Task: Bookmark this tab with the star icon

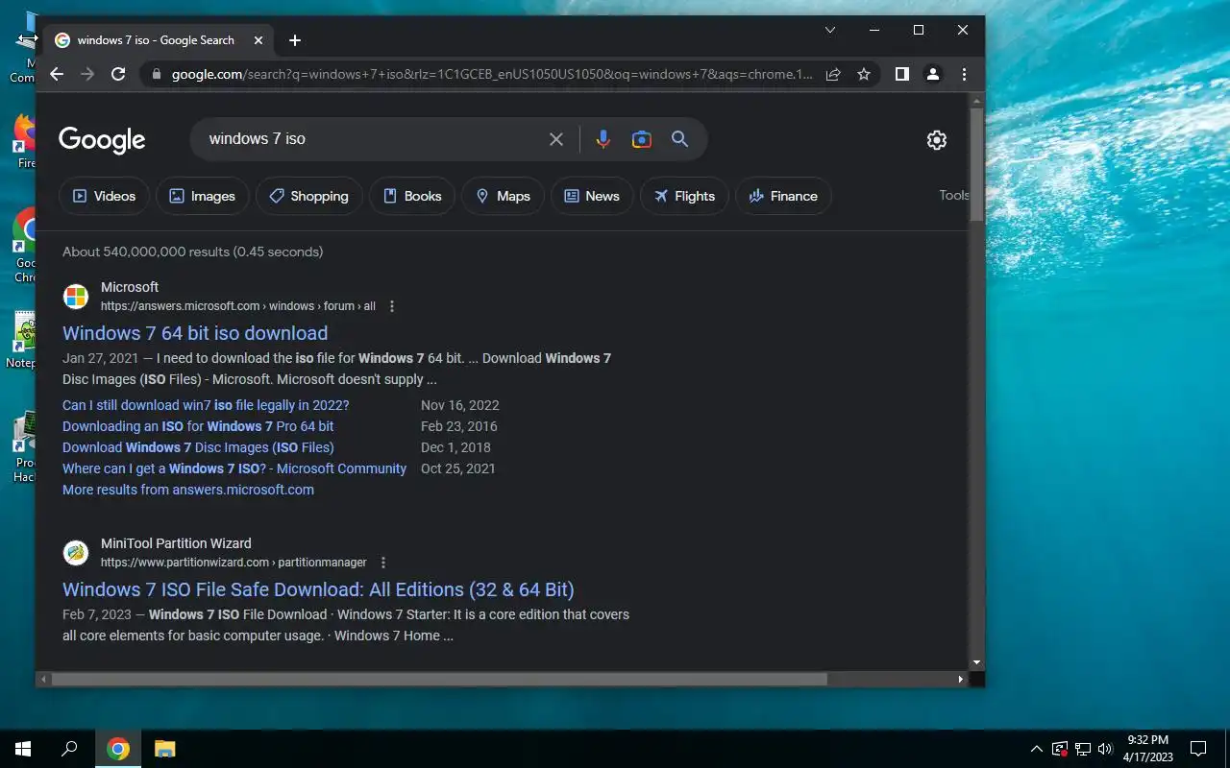Action: 864,74
